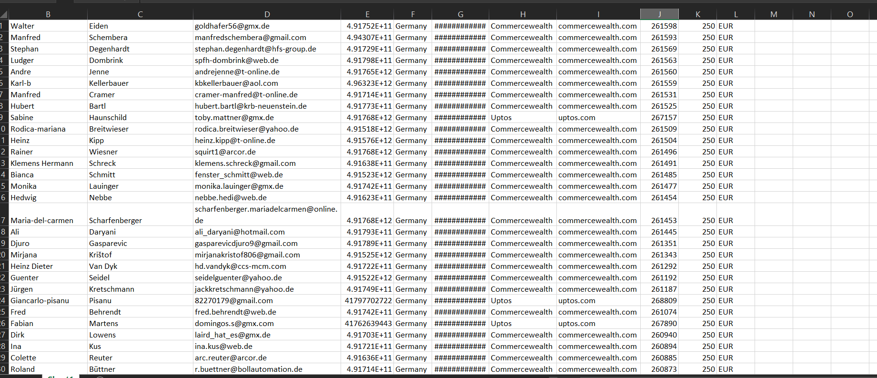The height and width of the screenshot is (378, 877).
Task: Select column K header
Action: click(697, 14)
